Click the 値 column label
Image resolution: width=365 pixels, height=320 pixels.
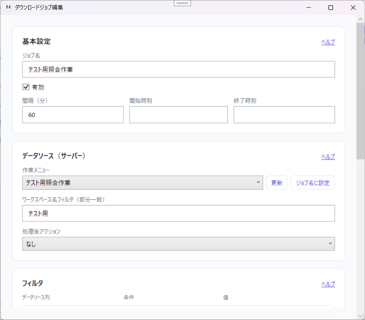point(226,297)
